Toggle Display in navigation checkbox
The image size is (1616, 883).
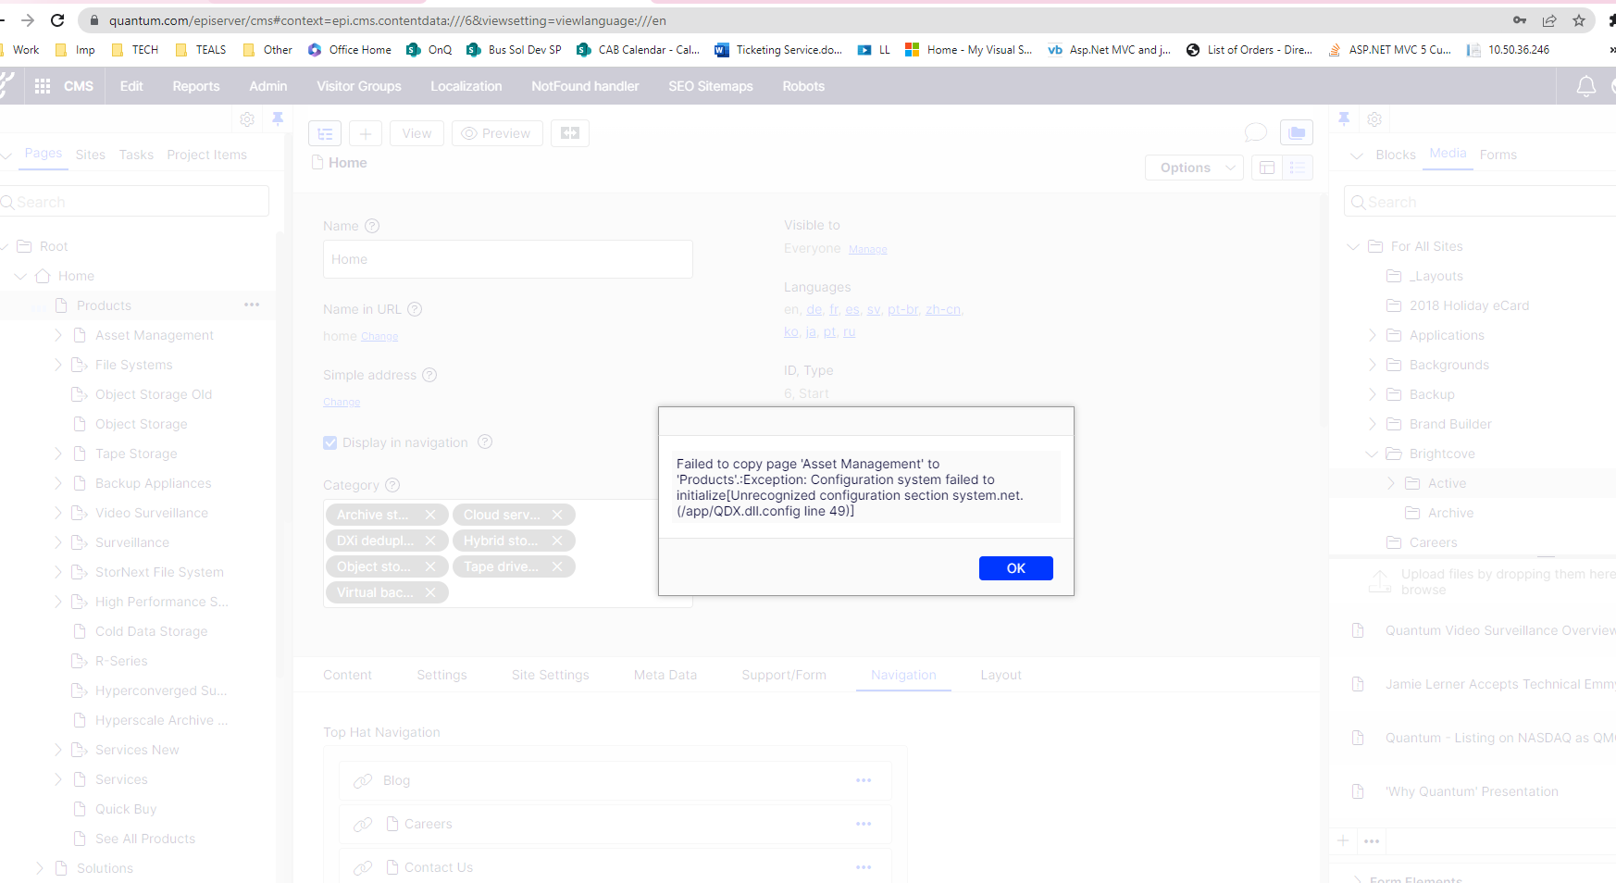(330, 442)
